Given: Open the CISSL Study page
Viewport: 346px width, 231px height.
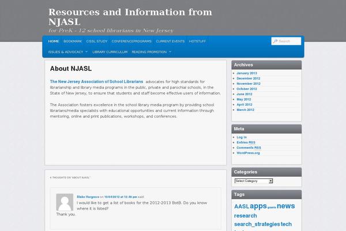Looking at the screenshot, I should [97, 42].
